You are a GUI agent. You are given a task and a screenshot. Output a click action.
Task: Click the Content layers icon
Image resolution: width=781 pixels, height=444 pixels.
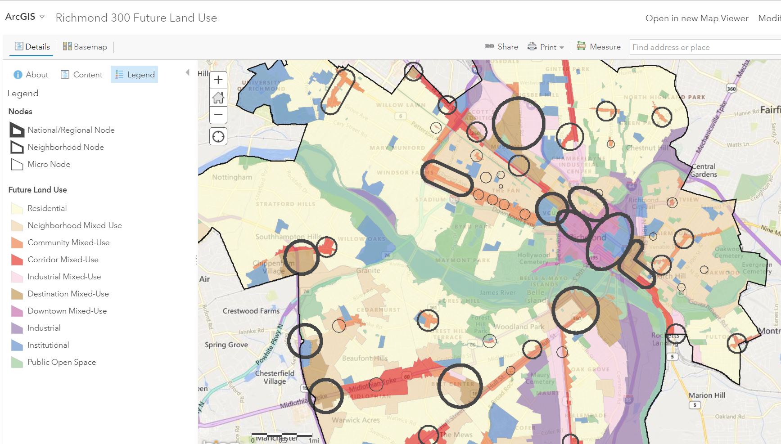coord(65,74)
